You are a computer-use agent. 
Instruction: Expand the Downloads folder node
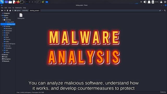3,31
